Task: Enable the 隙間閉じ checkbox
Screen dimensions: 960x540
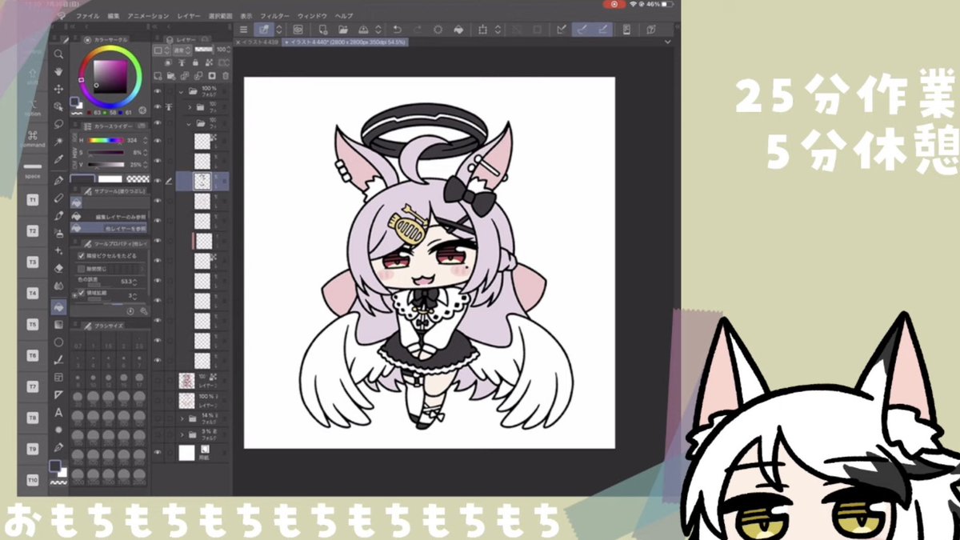Action: pyautogui.click(x=82, y=268)
